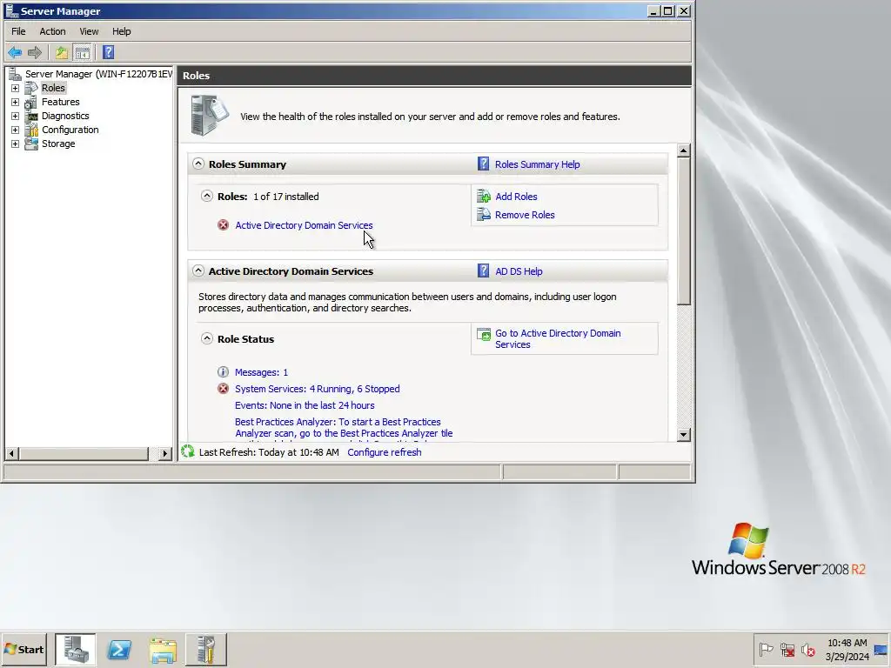
Task: Click the Roles Summary Help question icon
Action: click(x=484, y=164)
